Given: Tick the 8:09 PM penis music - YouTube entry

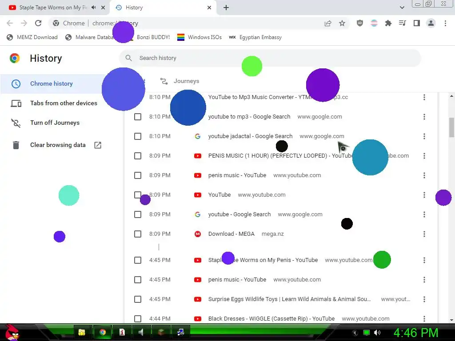Looking at the screenshot, I should (x=138, y=175).
